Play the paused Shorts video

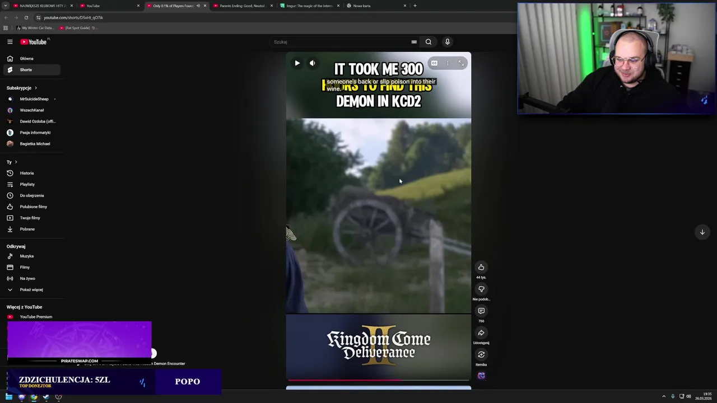(297, 63)
